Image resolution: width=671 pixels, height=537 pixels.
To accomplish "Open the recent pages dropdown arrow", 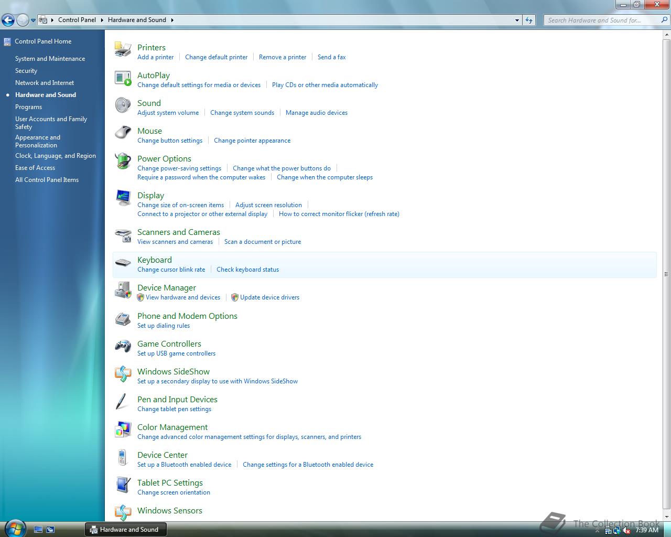I will tap(33, 20).
